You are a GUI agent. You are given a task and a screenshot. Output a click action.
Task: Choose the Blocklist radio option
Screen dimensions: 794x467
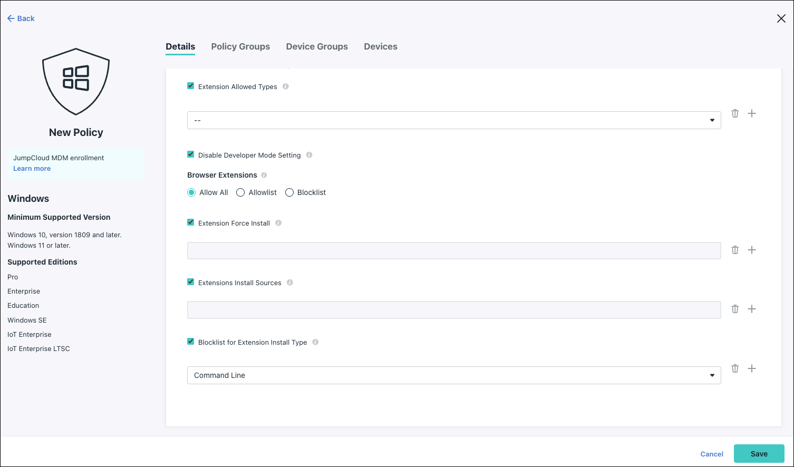coord(289,192)
